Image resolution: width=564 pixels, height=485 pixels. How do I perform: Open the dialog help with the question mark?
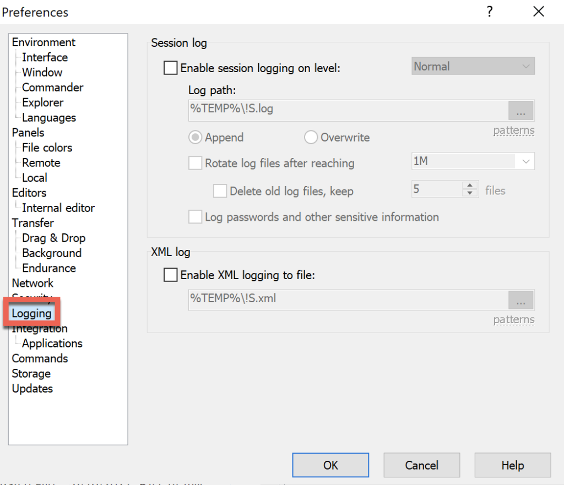pos(489,12)
